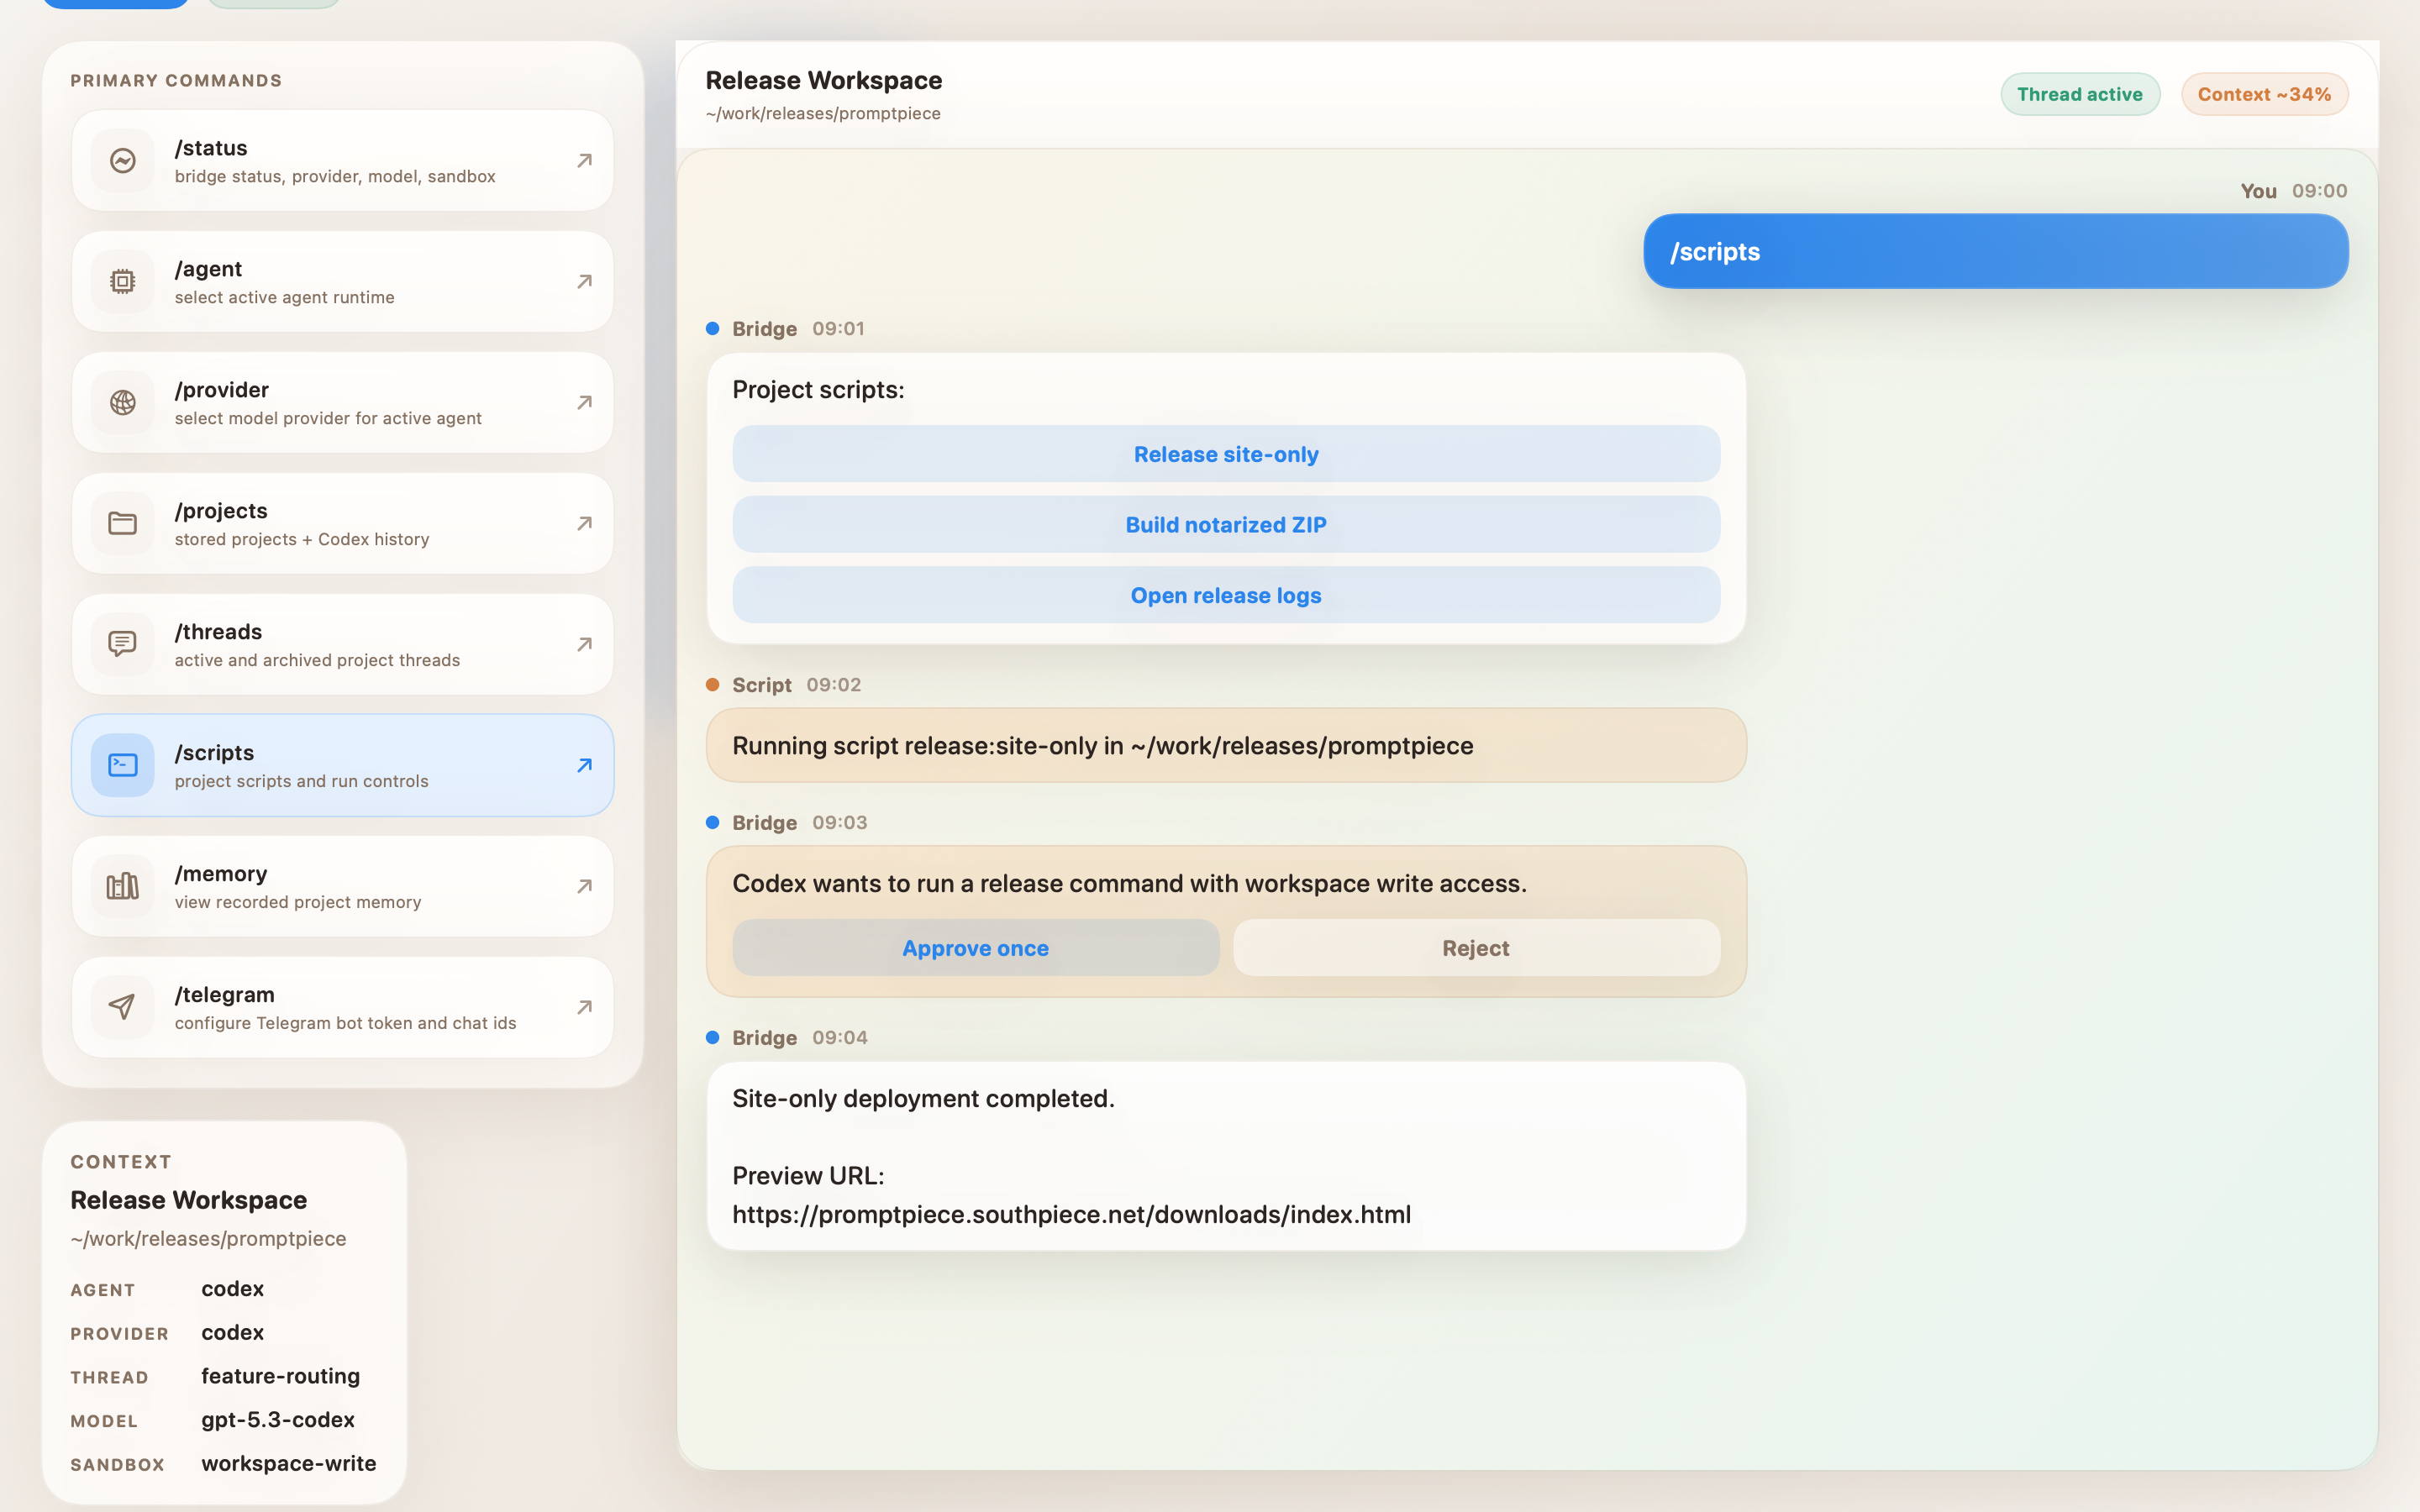Click the arrow icon on /status card
This screenshot has width=2420, height=1512.
point(584,160)
